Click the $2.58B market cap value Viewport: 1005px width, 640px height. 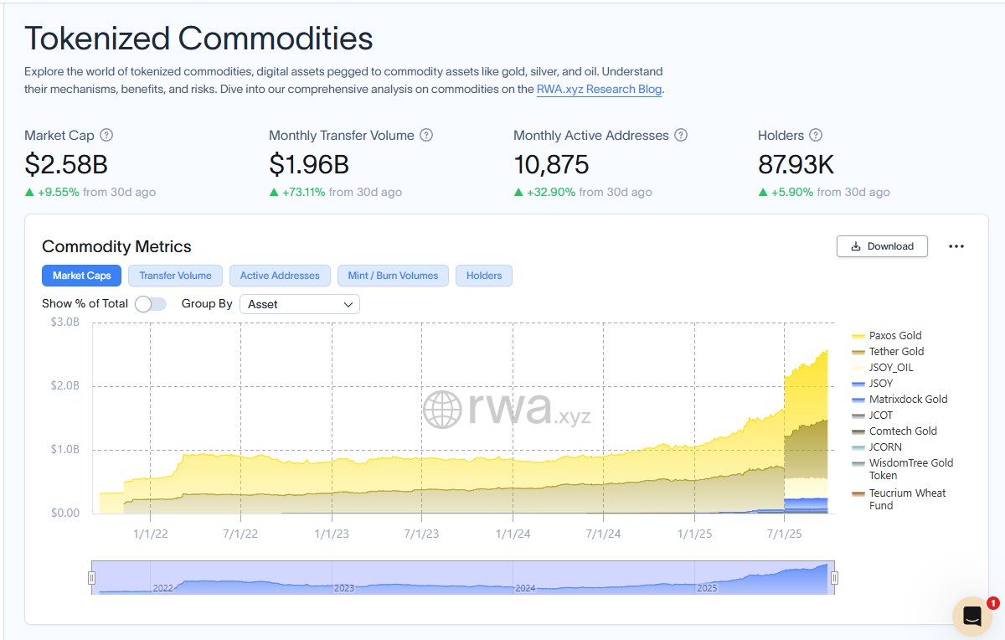coord(66,164)
